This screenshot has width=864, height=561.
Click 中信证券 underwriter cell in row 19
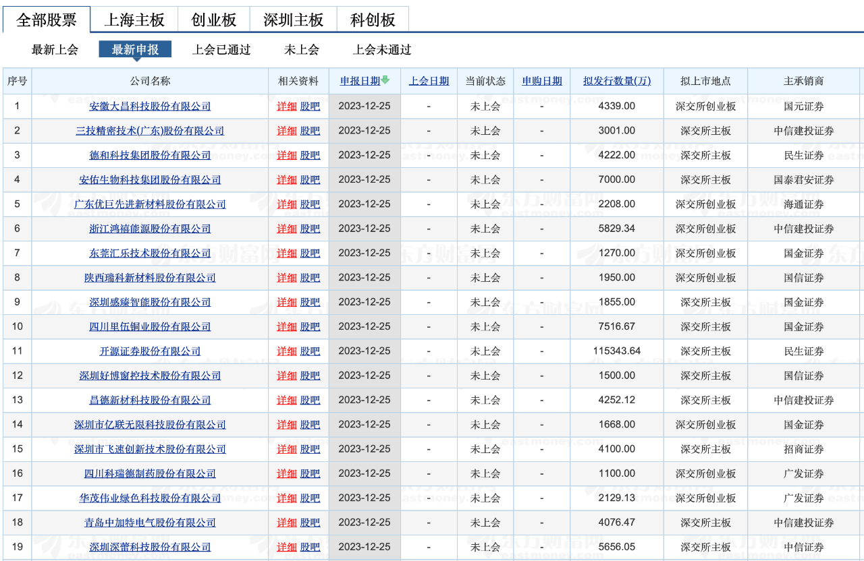click(804, 548)
